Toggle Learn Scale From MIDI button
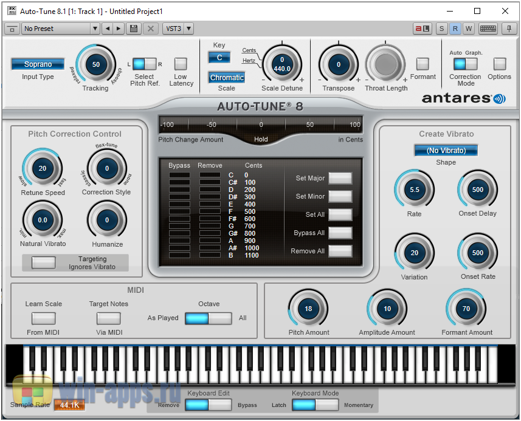The image size is (521, 421). coord(44,318)
